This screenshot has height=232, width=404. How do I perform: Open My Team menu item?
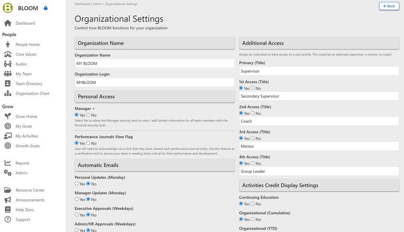pos(23,74)
